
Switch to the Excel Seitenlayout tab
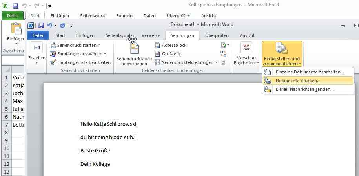[93, 16]
